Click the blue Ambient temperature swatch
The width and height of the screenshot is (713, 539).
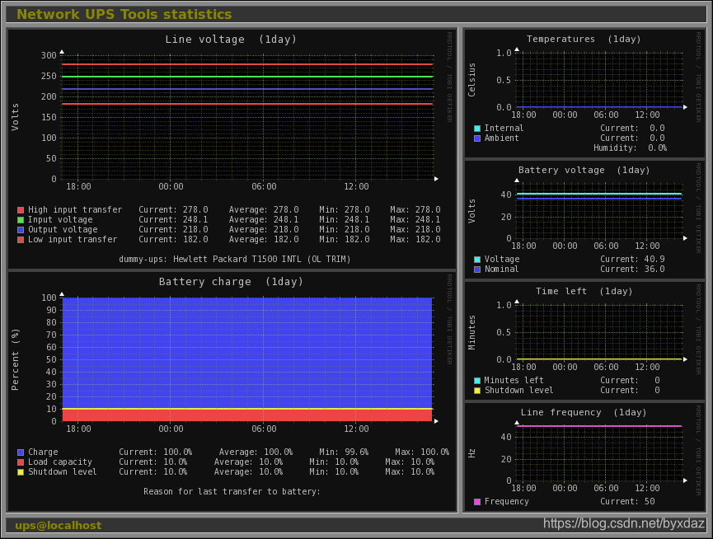click(x=477, y=138)
